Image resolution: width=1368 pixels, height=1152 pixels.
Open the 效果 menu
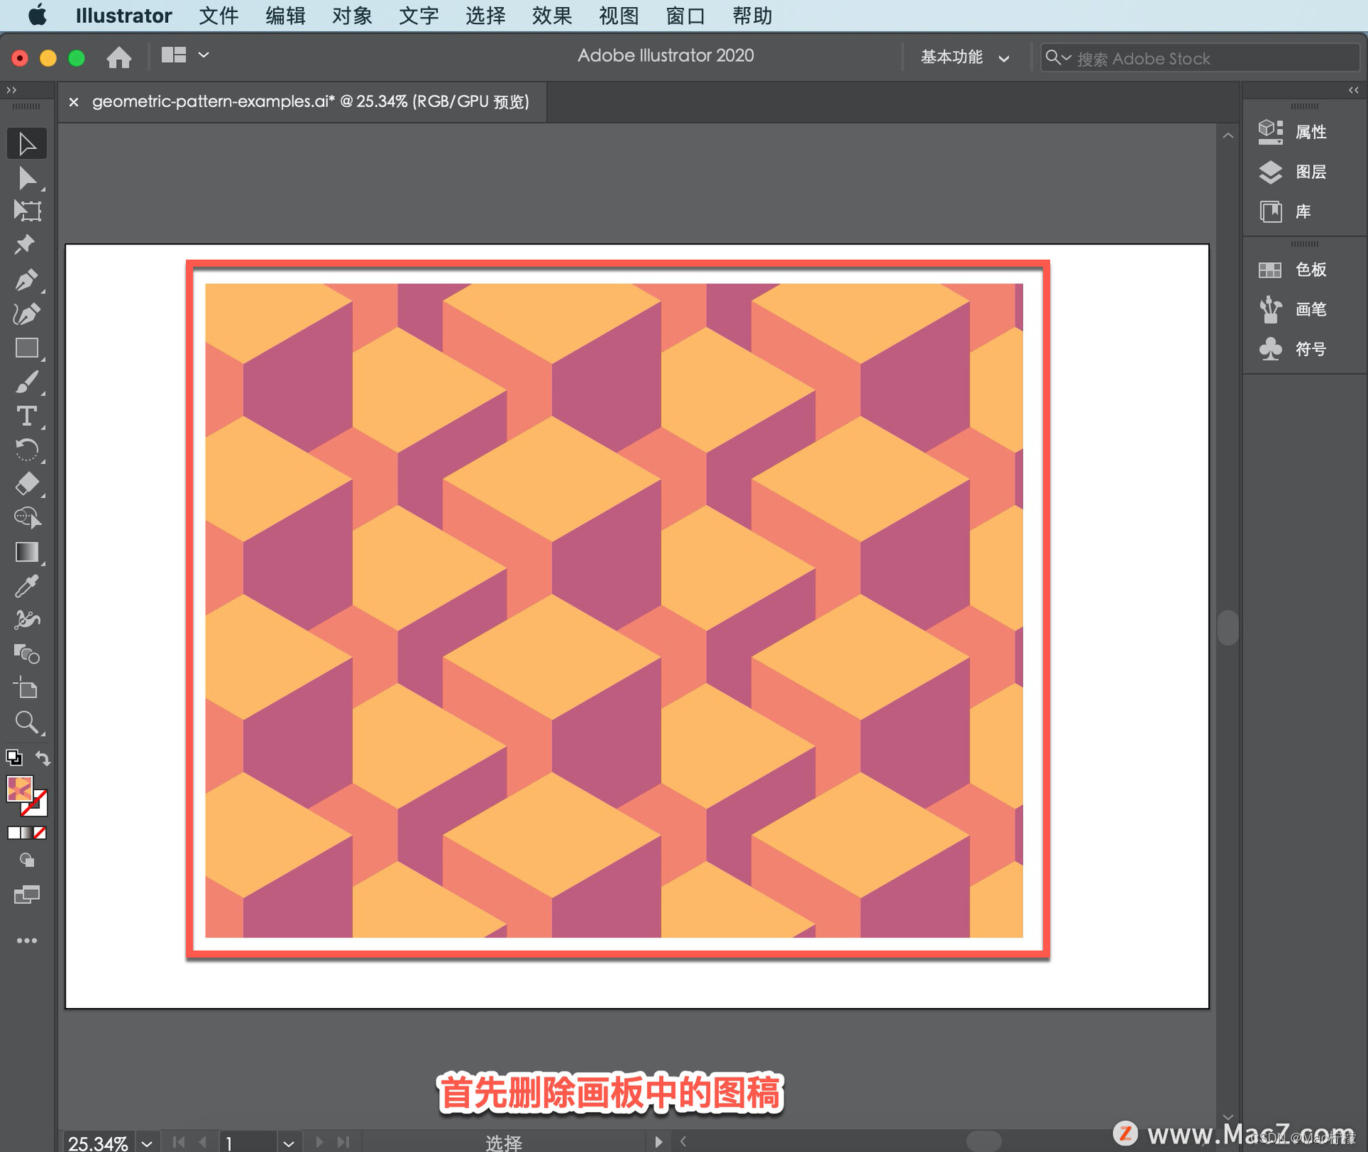pyautogui.click(x=551, y=16)
